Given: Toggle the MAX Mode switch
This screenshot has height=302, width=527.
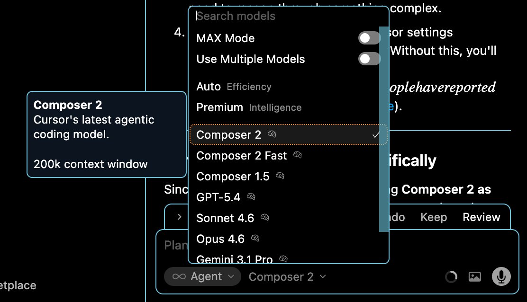Looking at the screenshot, I should click(369, 38).
